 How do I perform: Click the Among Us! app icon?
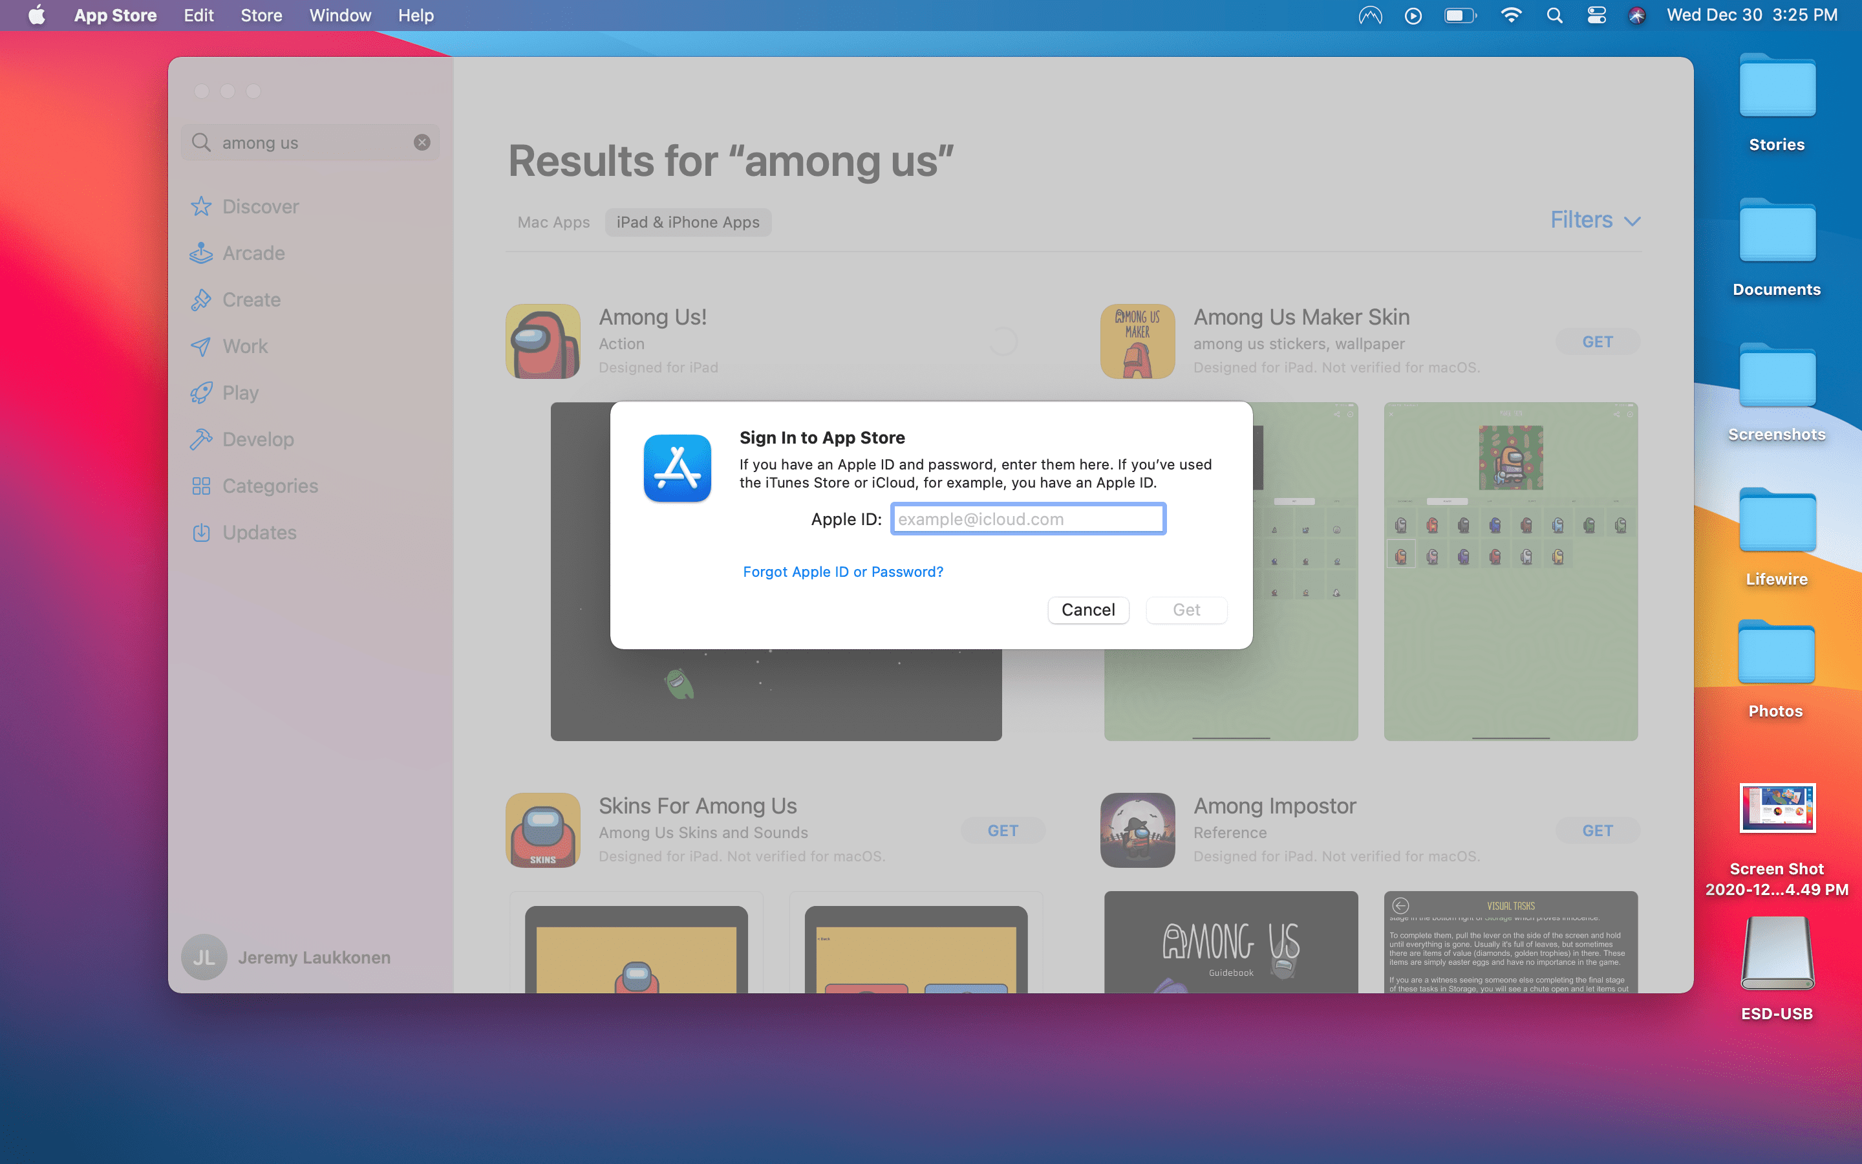point(543,339)
